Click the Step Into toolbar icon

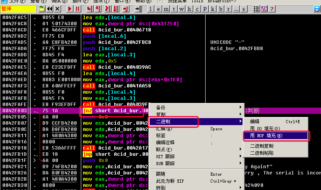[x=90, y=9]
